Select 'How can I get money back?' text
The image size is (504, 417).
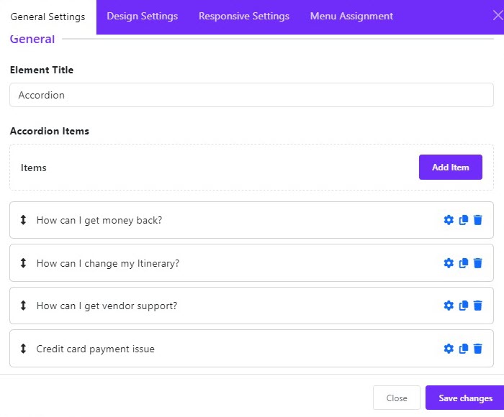pyautogui.click(x=99, y=220)
